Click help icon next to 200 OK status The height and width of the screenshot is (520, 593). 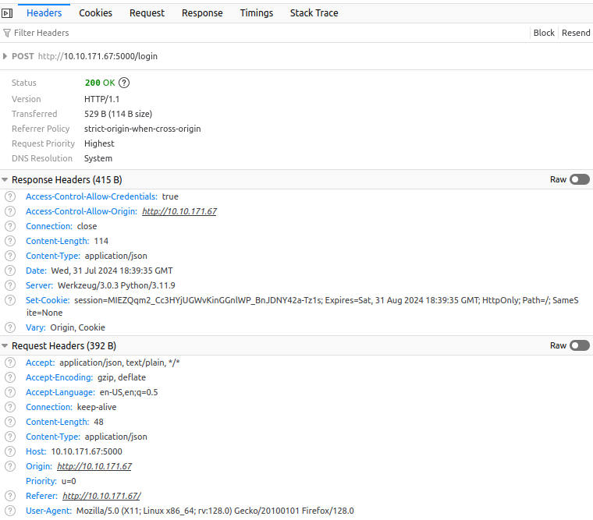pos(124,83)
